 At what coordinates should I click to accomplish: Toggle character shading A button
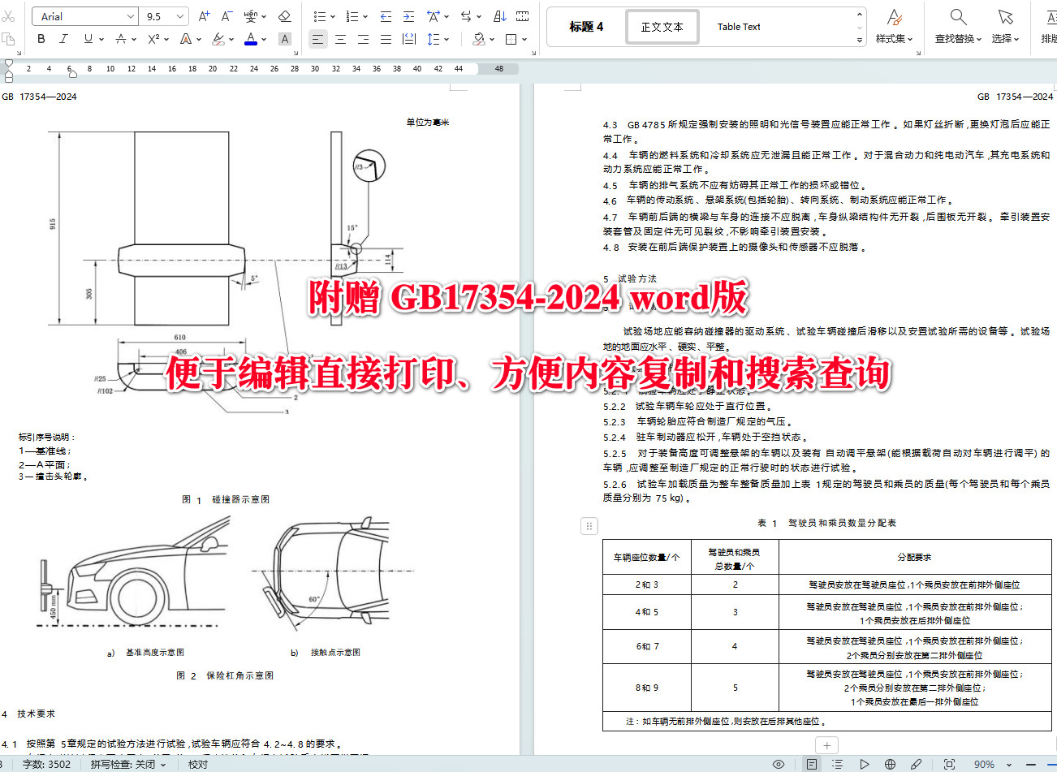click(285, 39)
